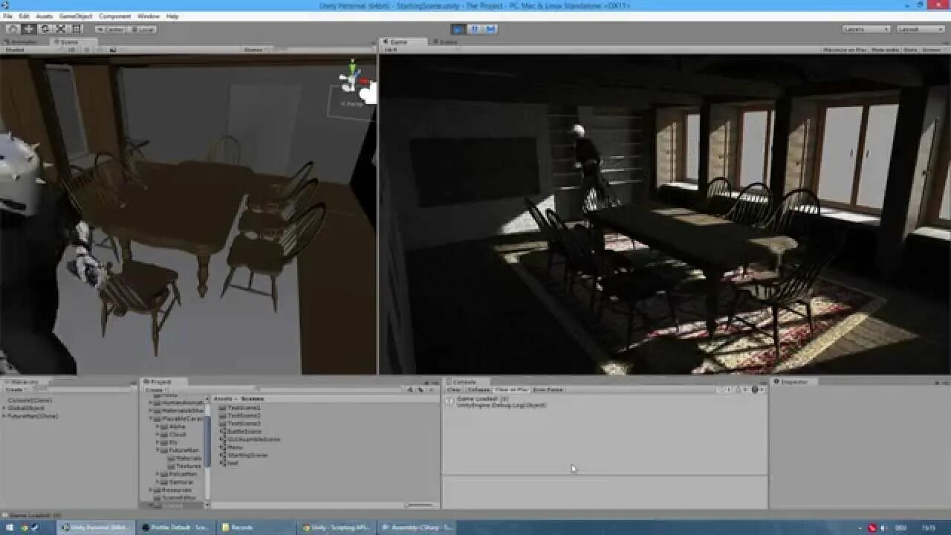Open the Assets menu
951x535 pixels.
tap(45, 16)
